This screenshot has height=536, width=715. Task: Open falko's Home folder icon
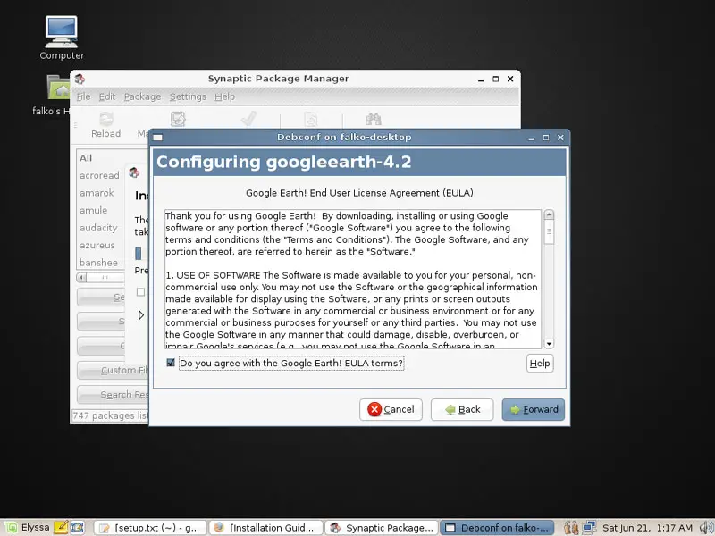pyautogui.click(x=61, y=88)
